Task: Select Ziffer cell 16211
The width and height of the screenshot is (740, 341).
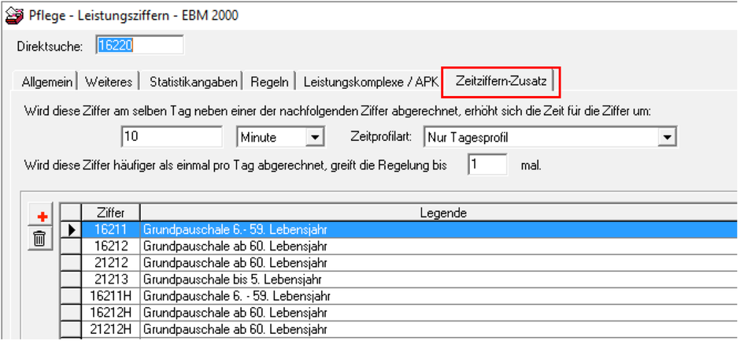Action: [110, 229]
